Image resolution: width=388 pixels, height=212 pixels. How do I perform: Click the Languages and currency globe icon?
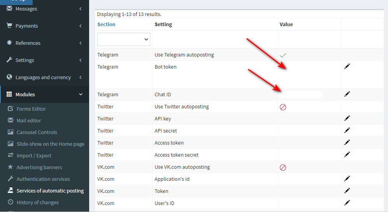[x=9, y=77]
